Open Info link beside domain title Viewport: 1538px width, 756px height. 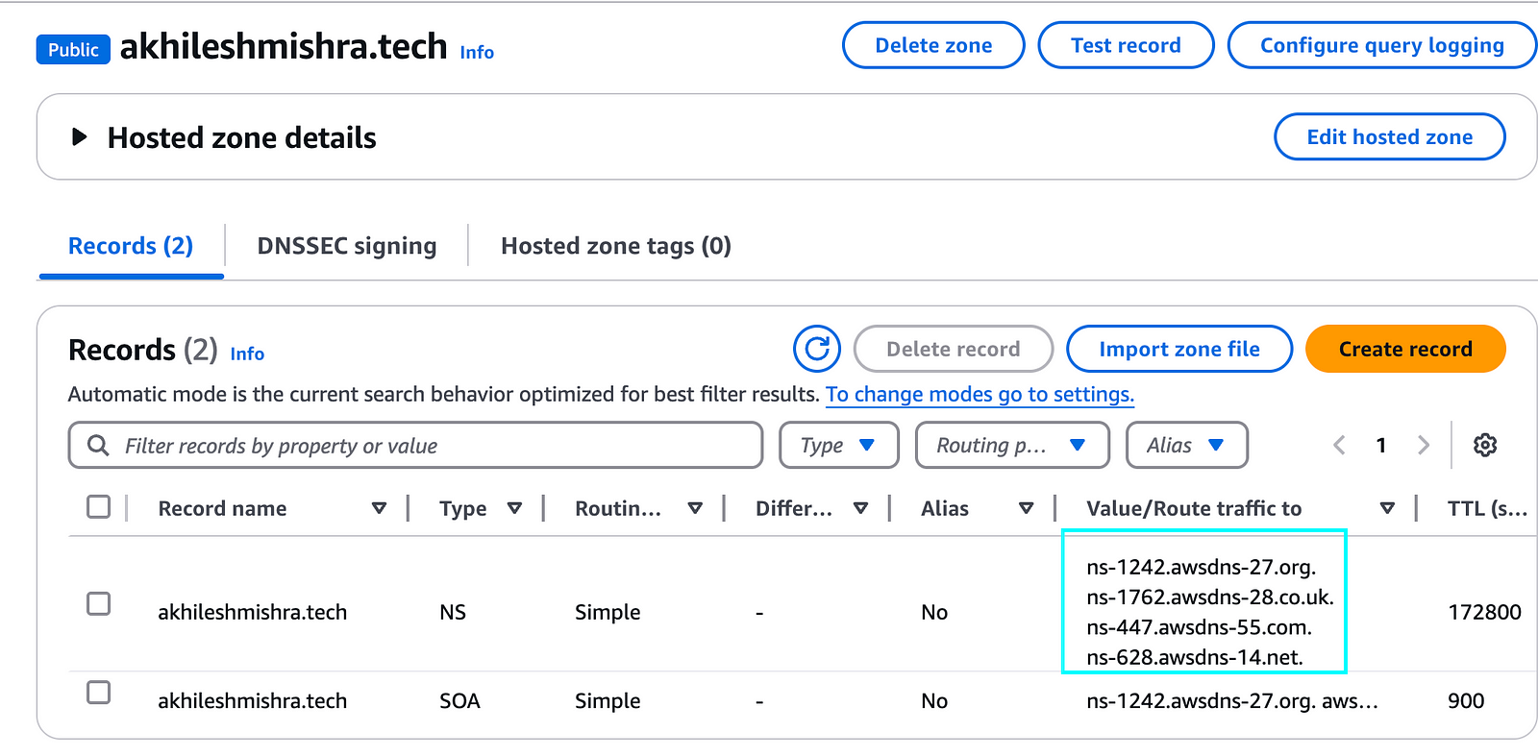coord(477,52)
